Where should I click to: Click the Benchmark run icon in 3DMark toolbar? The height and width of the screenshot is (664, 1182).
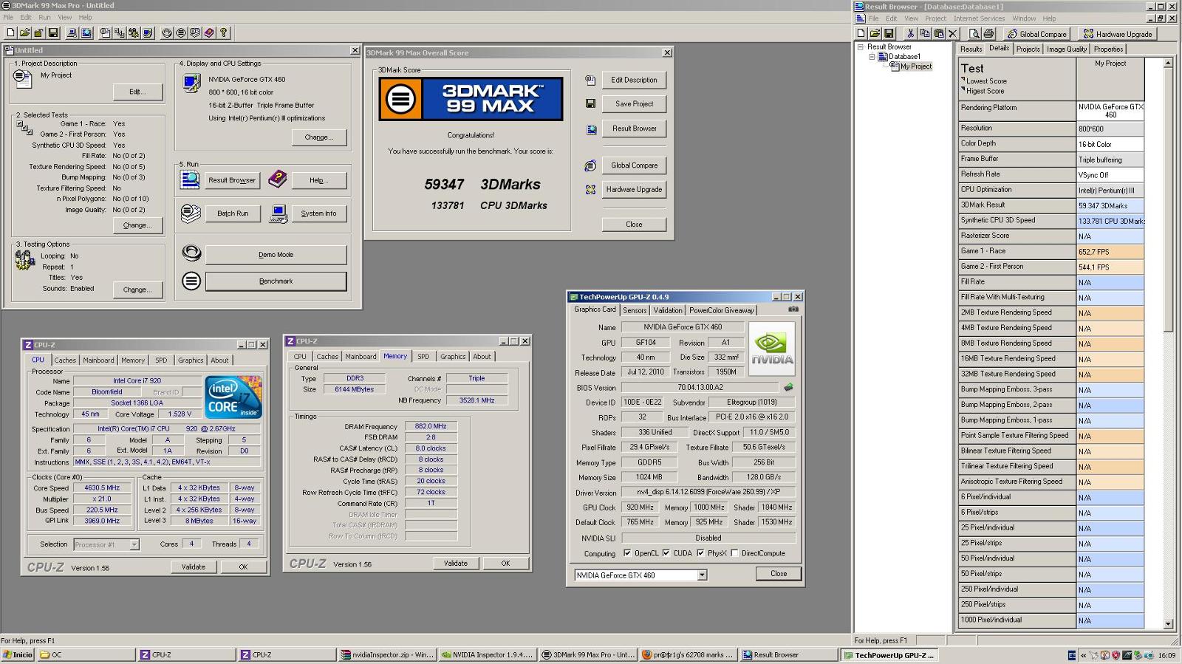pos(181,32)
